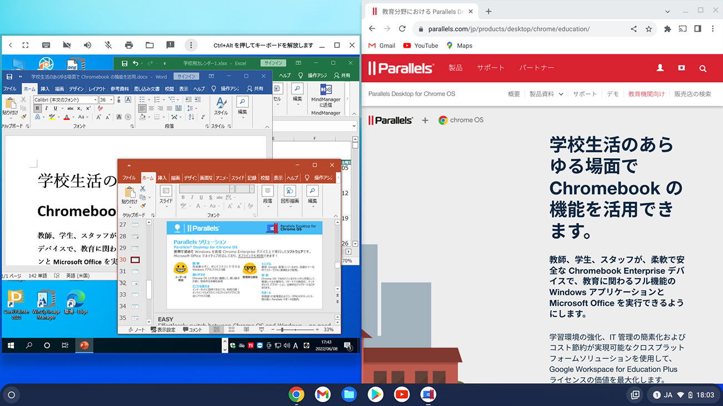Click the Chrome address bar URL

pyautogui.click(x=509, y=29)
